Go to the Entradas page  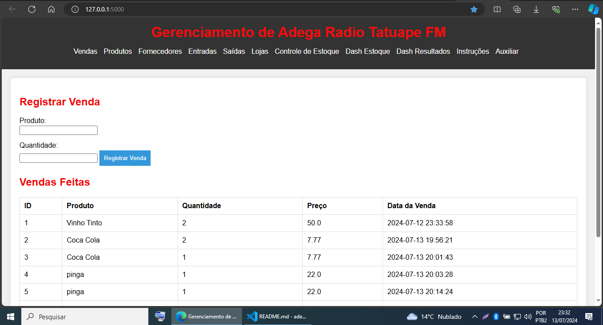(202, 52)
